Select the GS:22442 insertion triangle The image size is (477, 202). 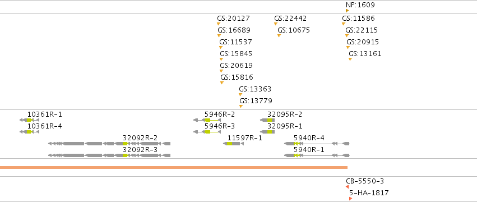point(276,24)
